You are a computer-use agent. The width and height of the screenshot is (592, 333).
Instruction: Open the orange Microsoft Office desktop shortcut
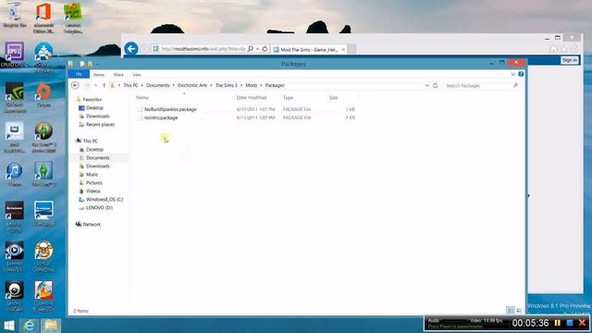[43, 18]
